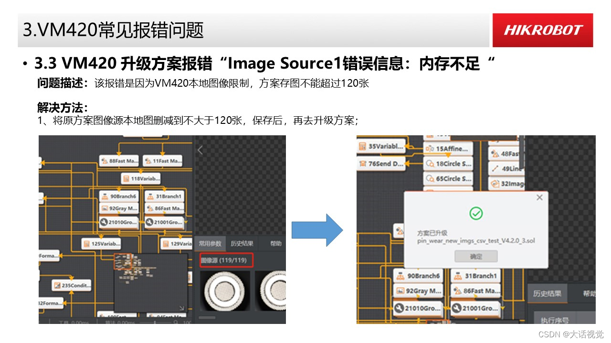Click the pin_wear_new_imgs_csv_test_V4.2.0_3.sol filename
Screen dimensions: 611x343
[x=476, y=241]
